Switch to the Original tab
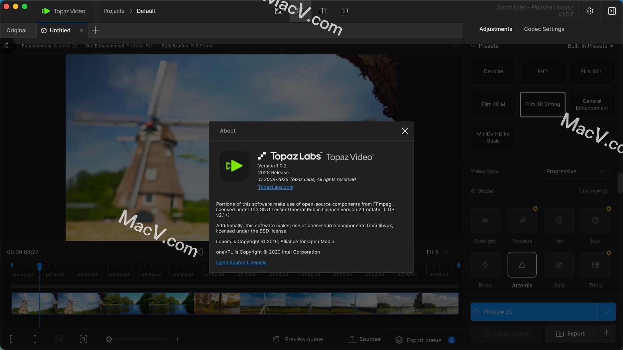Viewport: 623px width, 350px height. pyautogui.click(x=17, y=30)
